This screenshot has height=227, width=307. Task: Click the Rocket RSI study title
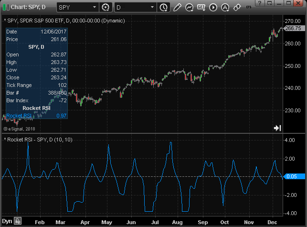pos(38,140)
